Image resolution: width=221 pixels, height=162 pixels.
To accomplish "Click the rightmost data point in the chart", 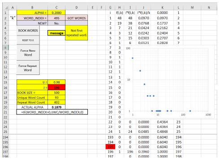I will [x=190, y=111].
